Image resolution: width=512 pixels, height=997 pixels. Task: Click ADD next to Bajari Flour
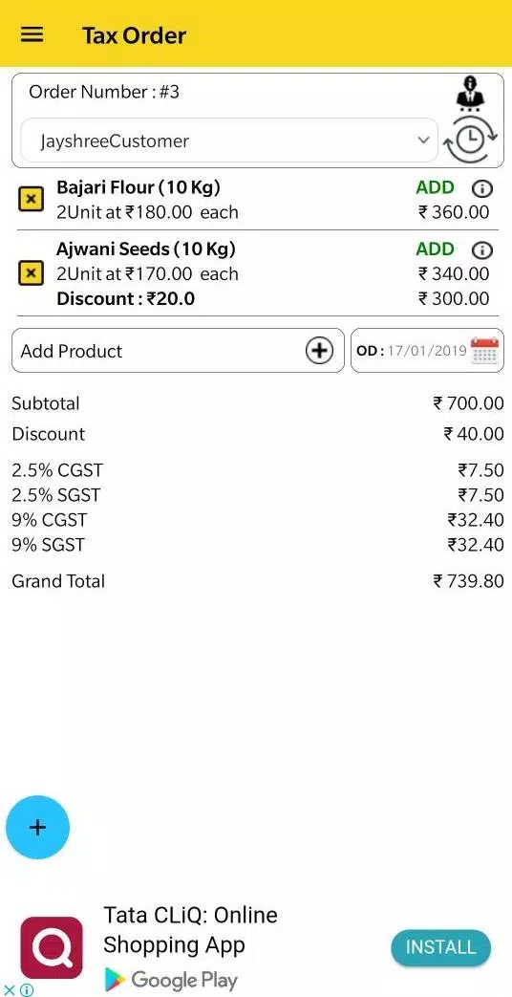click(436, 188)
